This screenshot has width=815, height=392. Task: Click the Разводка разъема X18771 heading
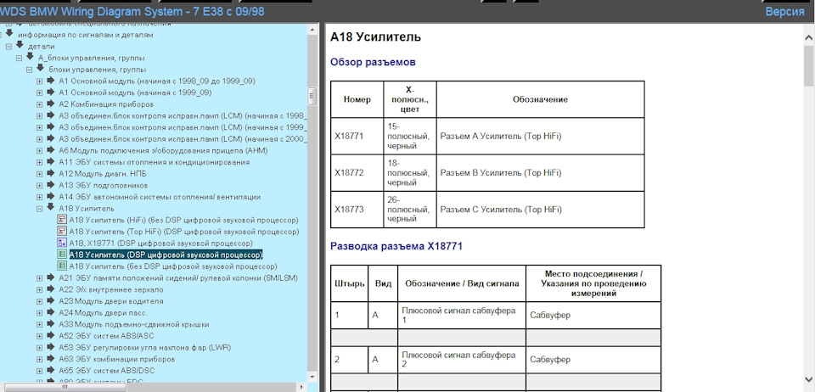pos(396,247)
